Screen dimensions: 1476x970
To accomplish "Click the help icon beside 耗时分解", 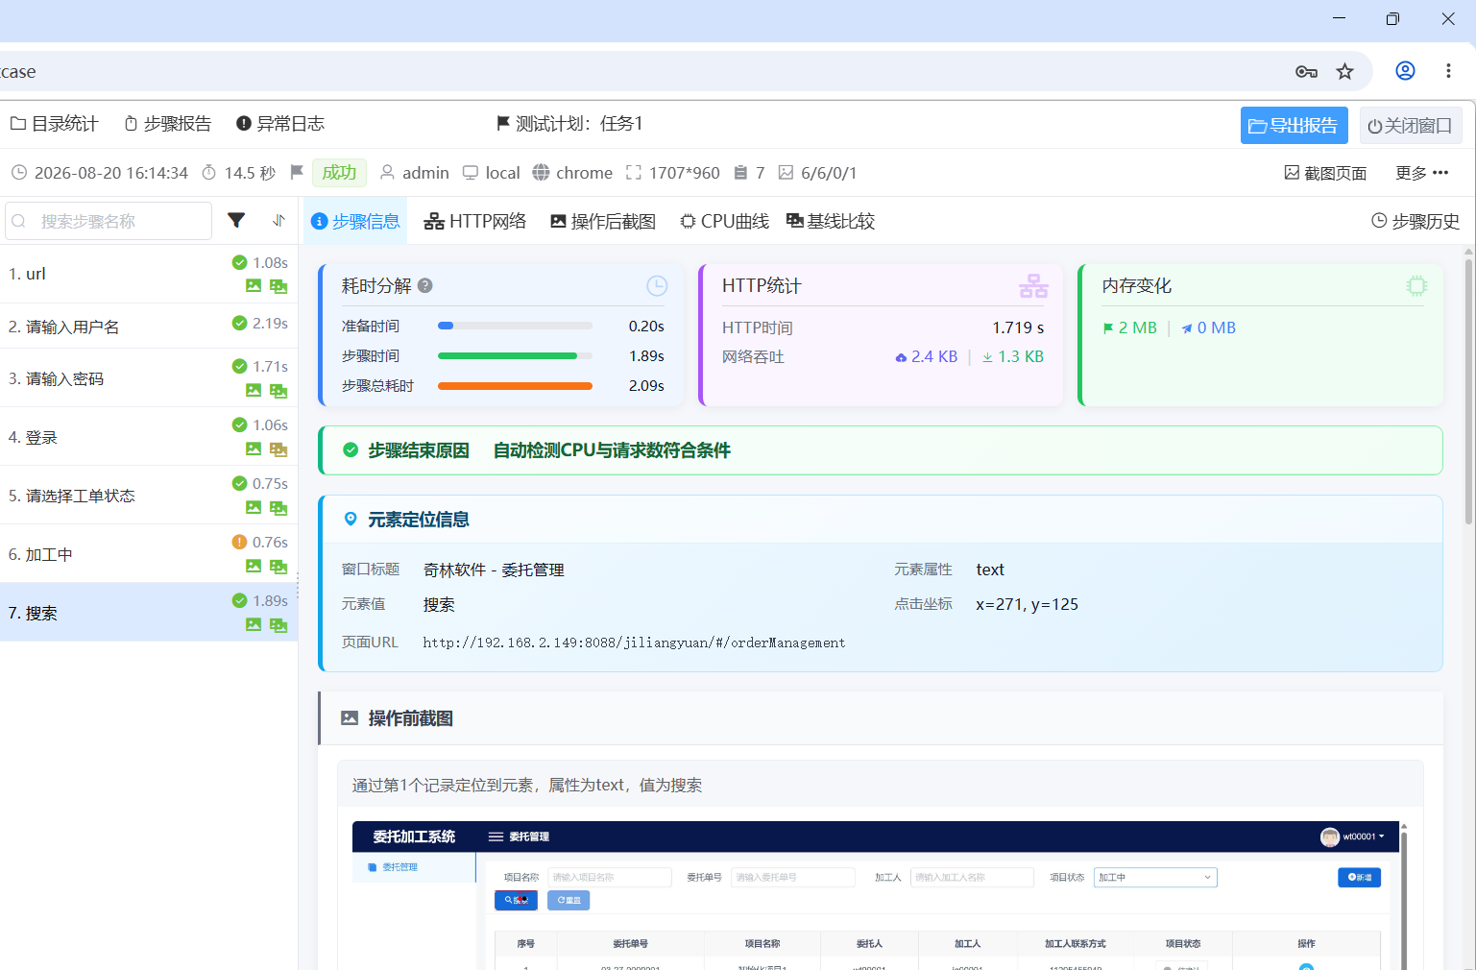I will pyautogui.click(x=425, y=285).
